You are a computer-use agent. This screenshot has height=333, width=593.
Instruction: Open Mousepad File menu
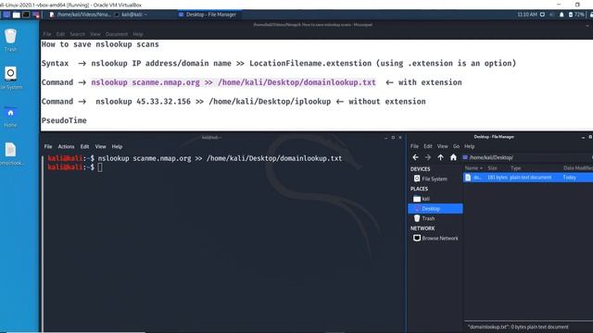point(47,34)
